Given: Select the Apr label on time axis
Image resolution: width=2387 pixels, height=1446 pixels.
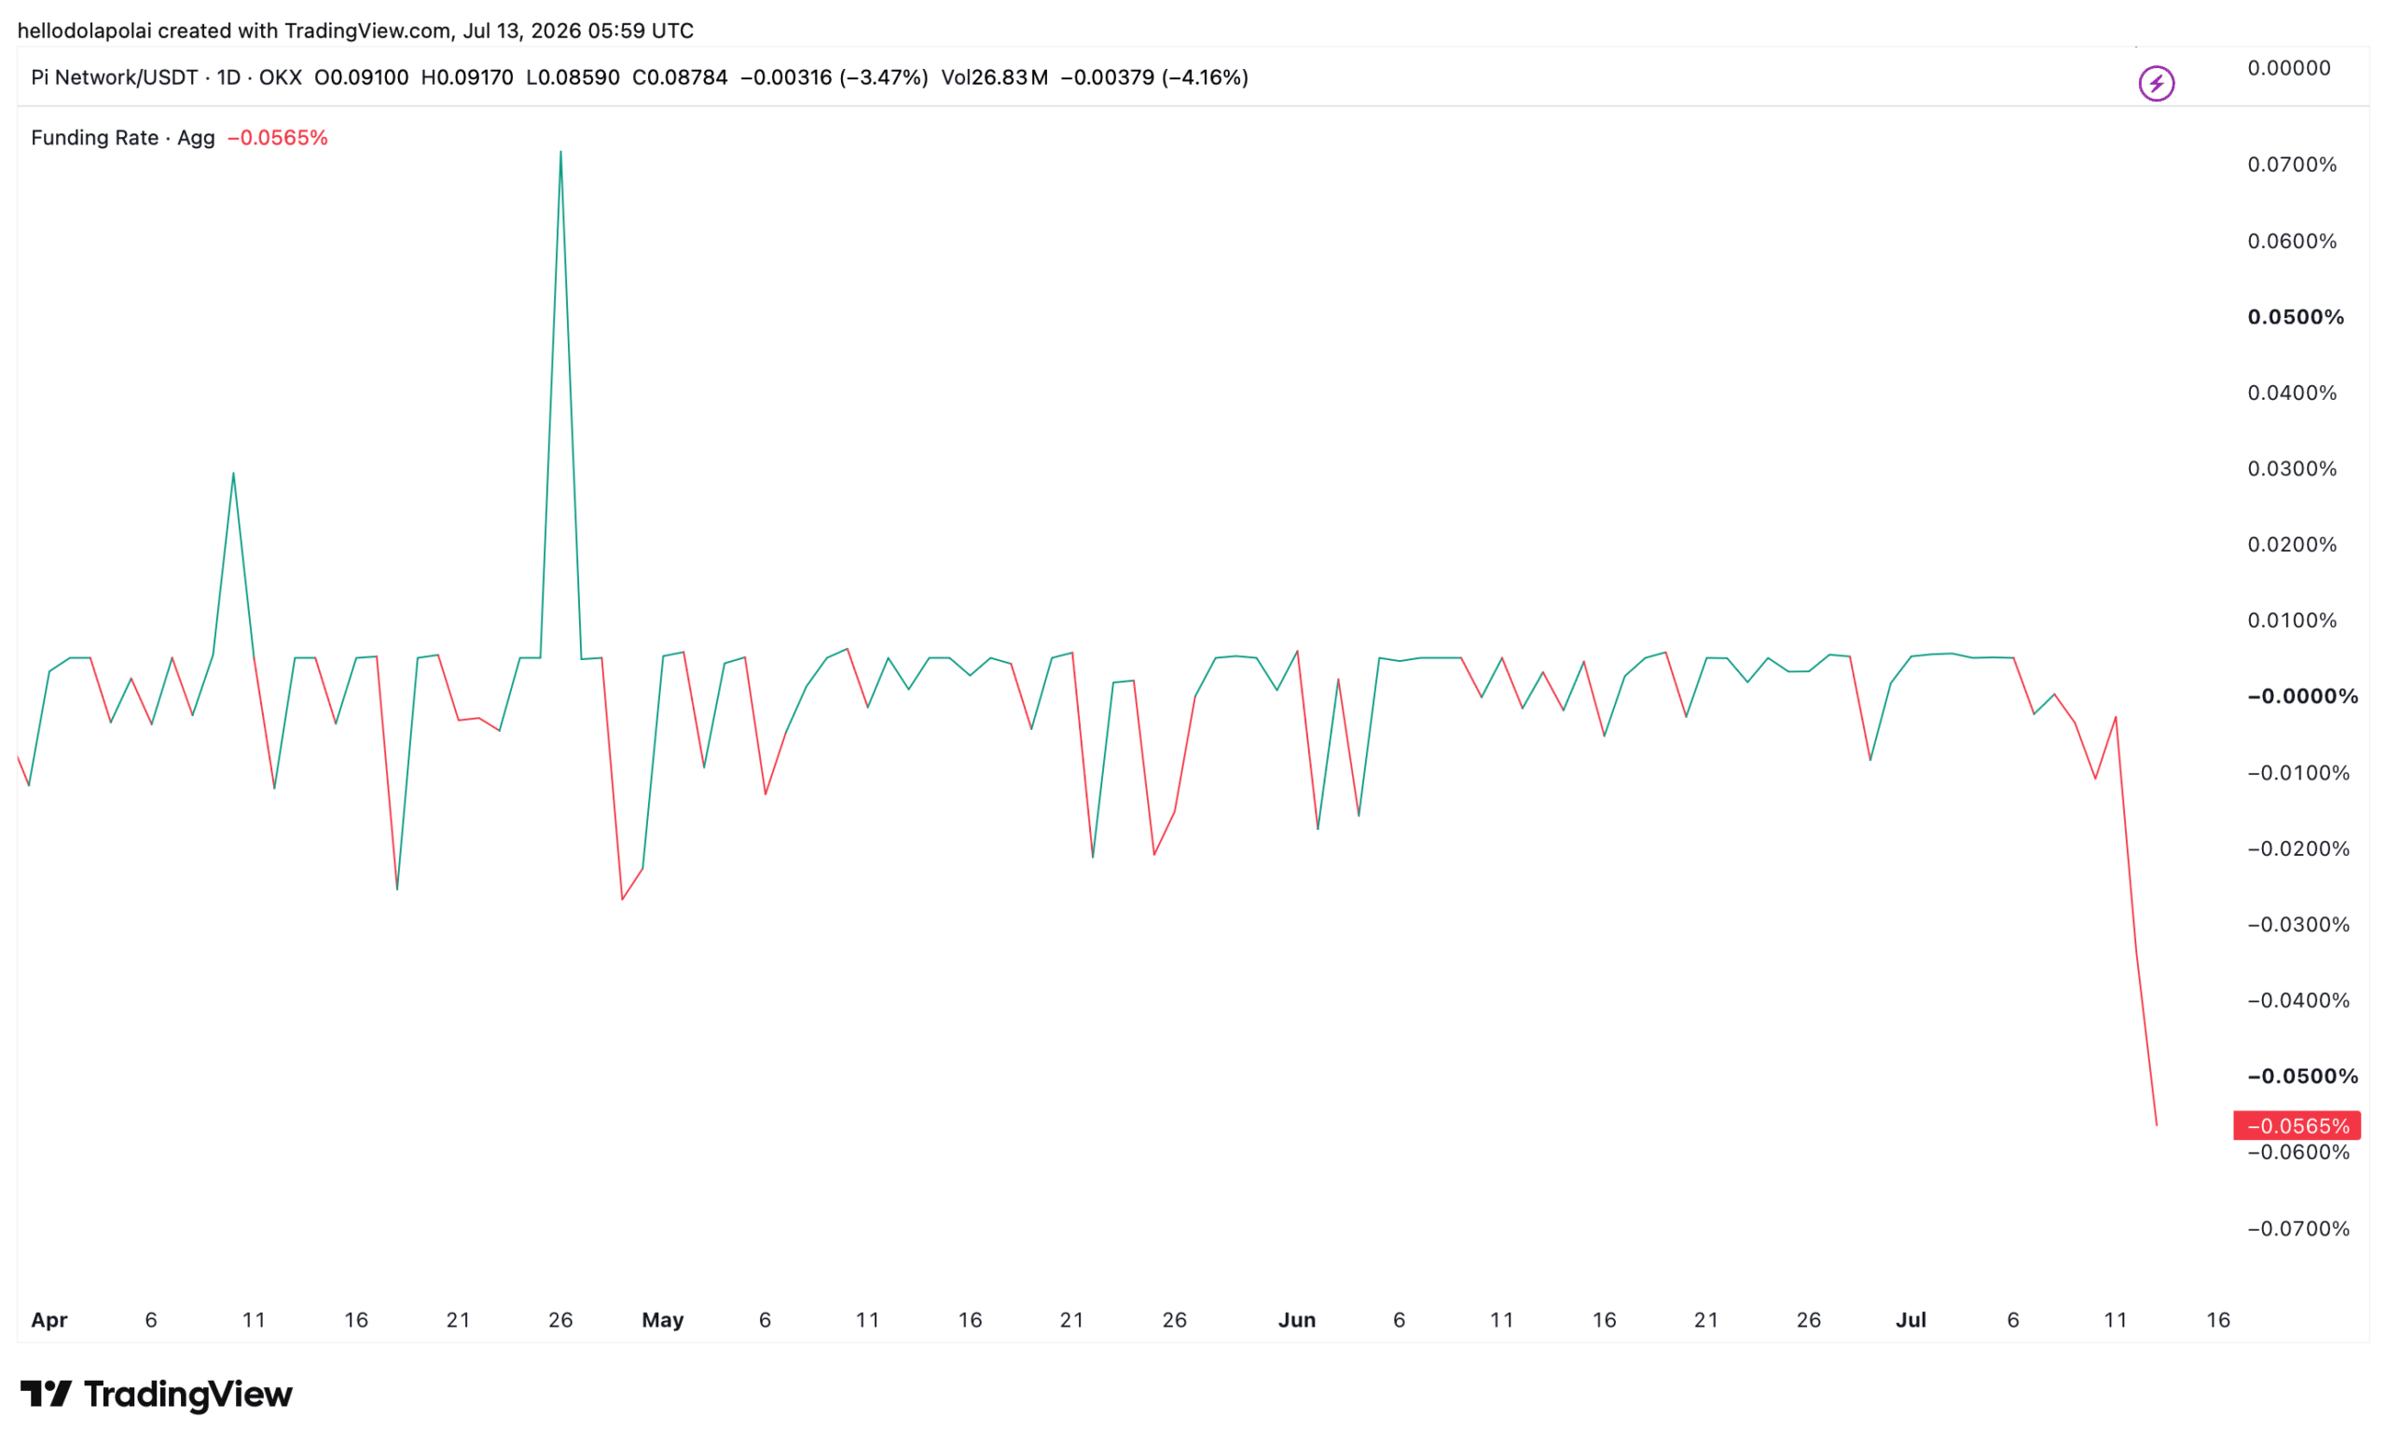Looking at the screenshot, I should click(49, 1320).
